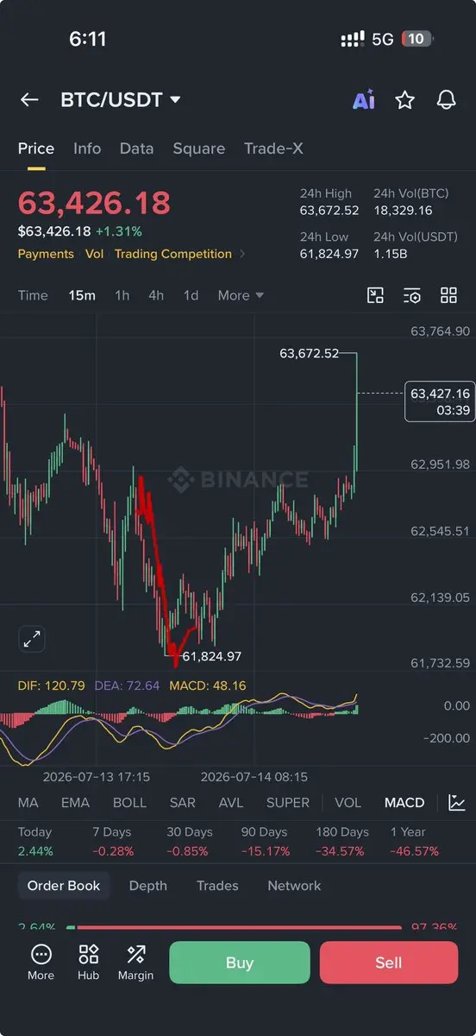Image resolution: width=476 pixels, height=1036 pixels.
Task: Open the drawing tools icon above chart
Action: [375, 295]
